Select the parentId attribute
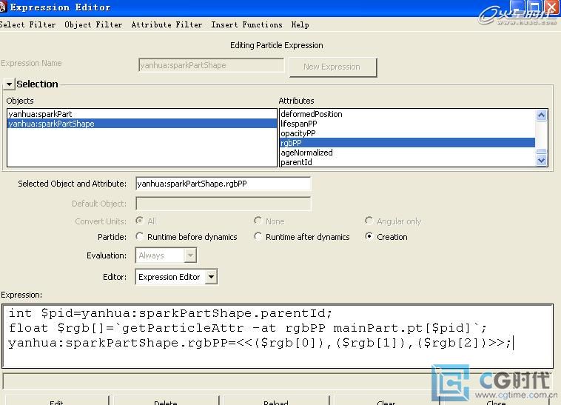The width and height of the screenshot is (561, 405). pos(407,162)
